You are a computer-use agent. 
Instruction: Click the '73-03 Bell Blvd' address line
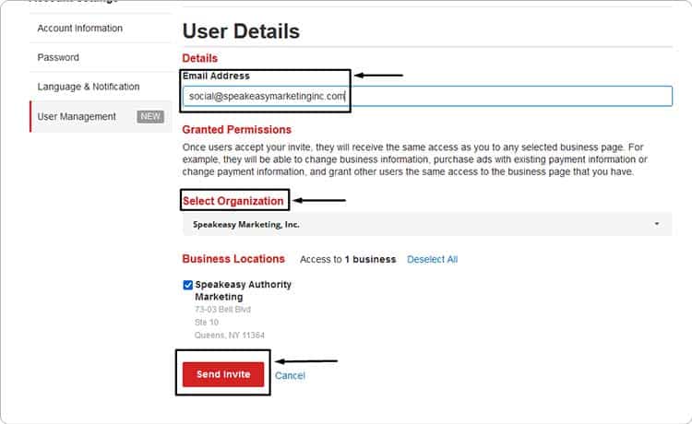pyautogui.click(x=223, y=310)
